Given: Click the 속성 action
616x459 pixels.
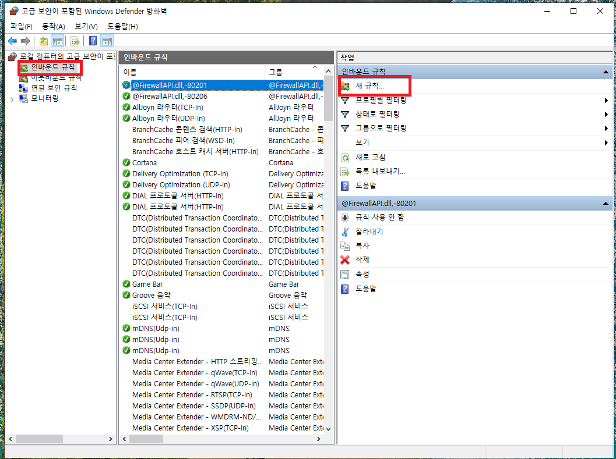Looking at the screenshot, I should click(362, 274).
